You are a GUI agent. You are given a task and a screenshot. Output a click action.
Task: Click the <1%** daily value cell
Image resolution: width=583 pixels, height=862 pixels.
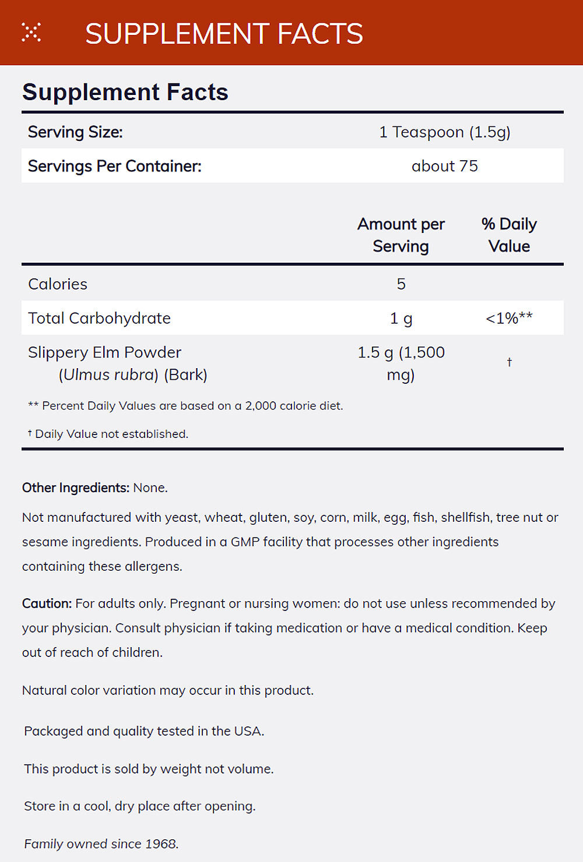pyautogui.click(x=509, y=318)
